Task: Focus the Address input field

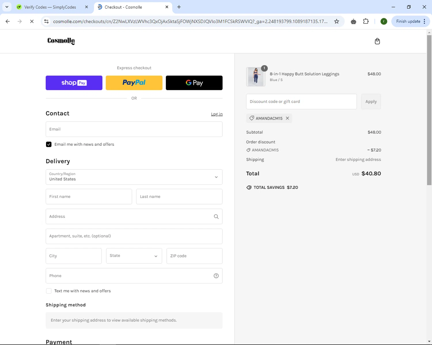Action: (134, 216)
